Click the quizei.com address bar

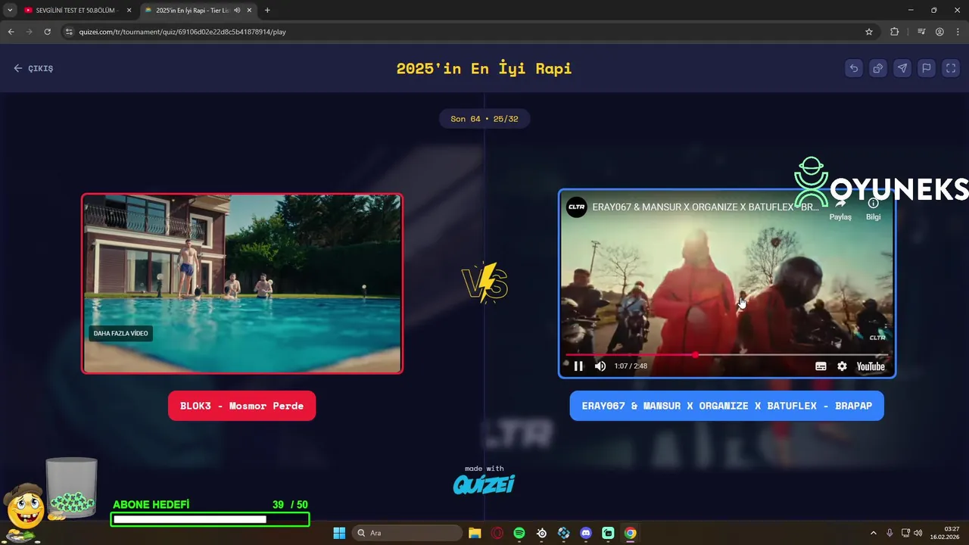pos(469,32)
